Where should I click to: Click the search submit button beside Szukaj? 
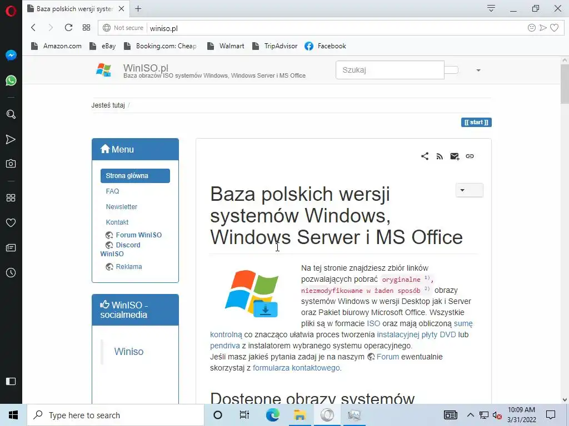451,70
